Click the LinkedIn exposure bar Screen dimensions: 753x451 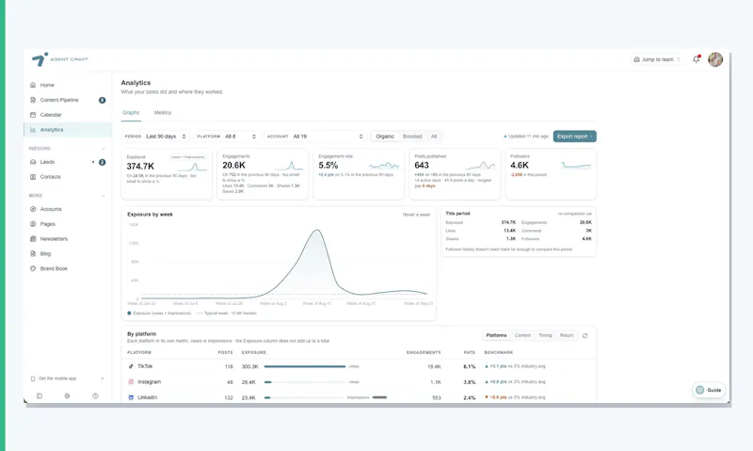[304, 397]
